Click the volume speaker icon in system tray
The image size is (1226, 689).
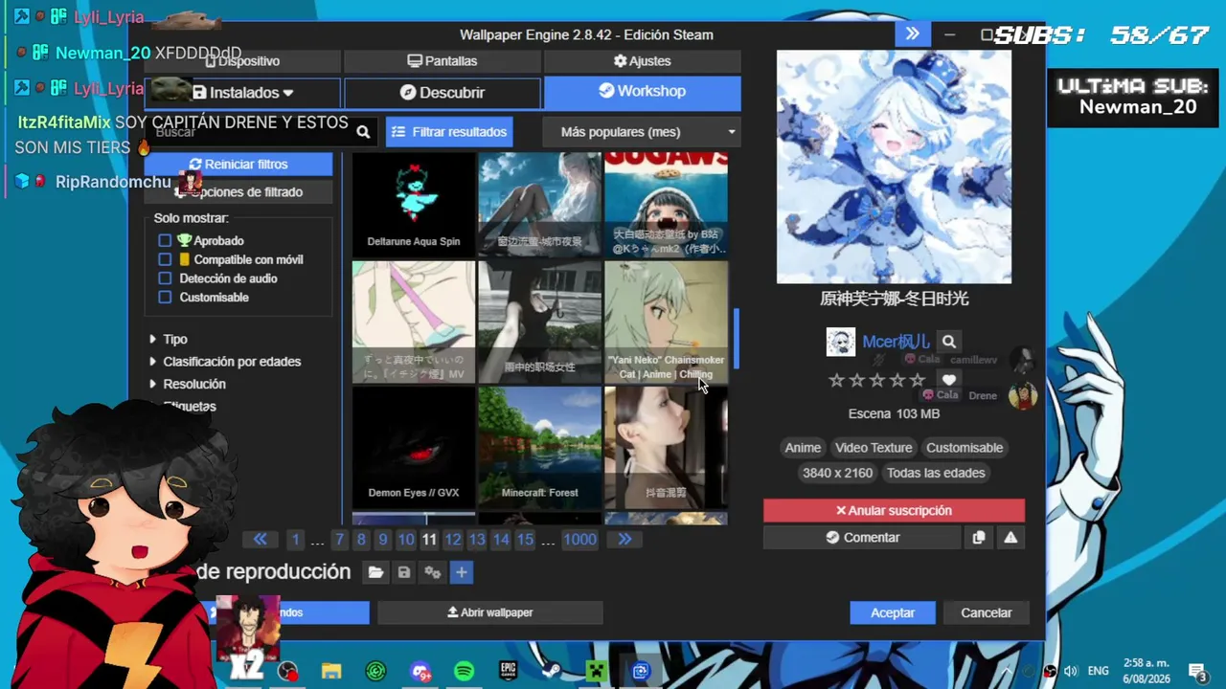pyautogui.click(x=1071, y=671)
